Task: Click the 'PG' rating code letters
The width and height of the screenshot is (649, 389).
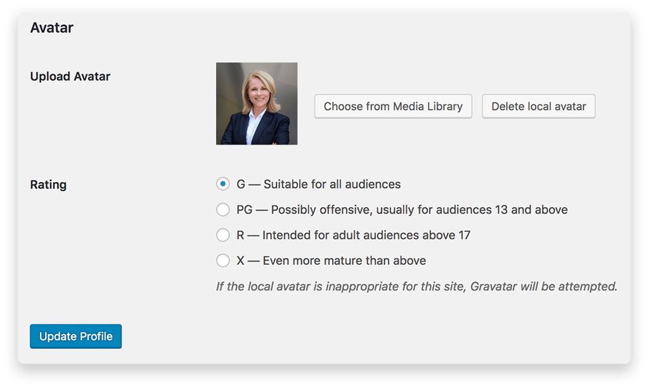Action: (244, 210)
